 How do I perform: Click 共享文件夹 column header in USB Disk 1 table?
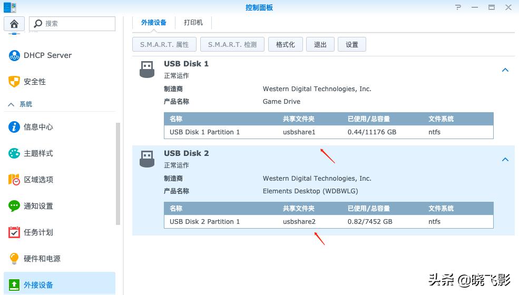[299, 119]
